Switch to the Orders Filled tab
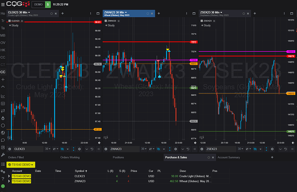297x192 pixels. click(x=16, y=157)
